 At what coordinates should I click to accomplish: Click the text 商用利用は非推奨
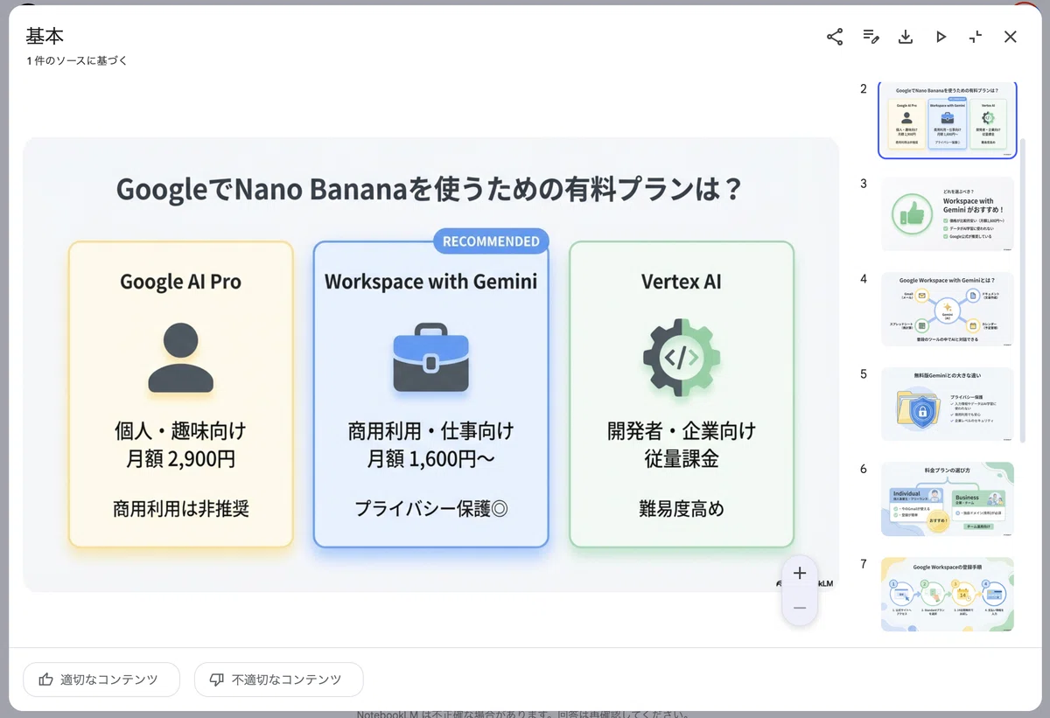[180, 508]
